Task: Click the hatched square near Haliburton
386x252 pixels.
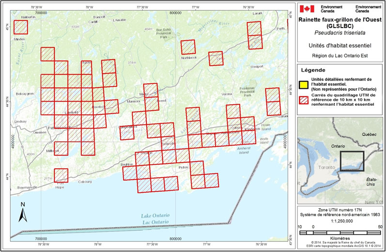Action: pos(21,27)
